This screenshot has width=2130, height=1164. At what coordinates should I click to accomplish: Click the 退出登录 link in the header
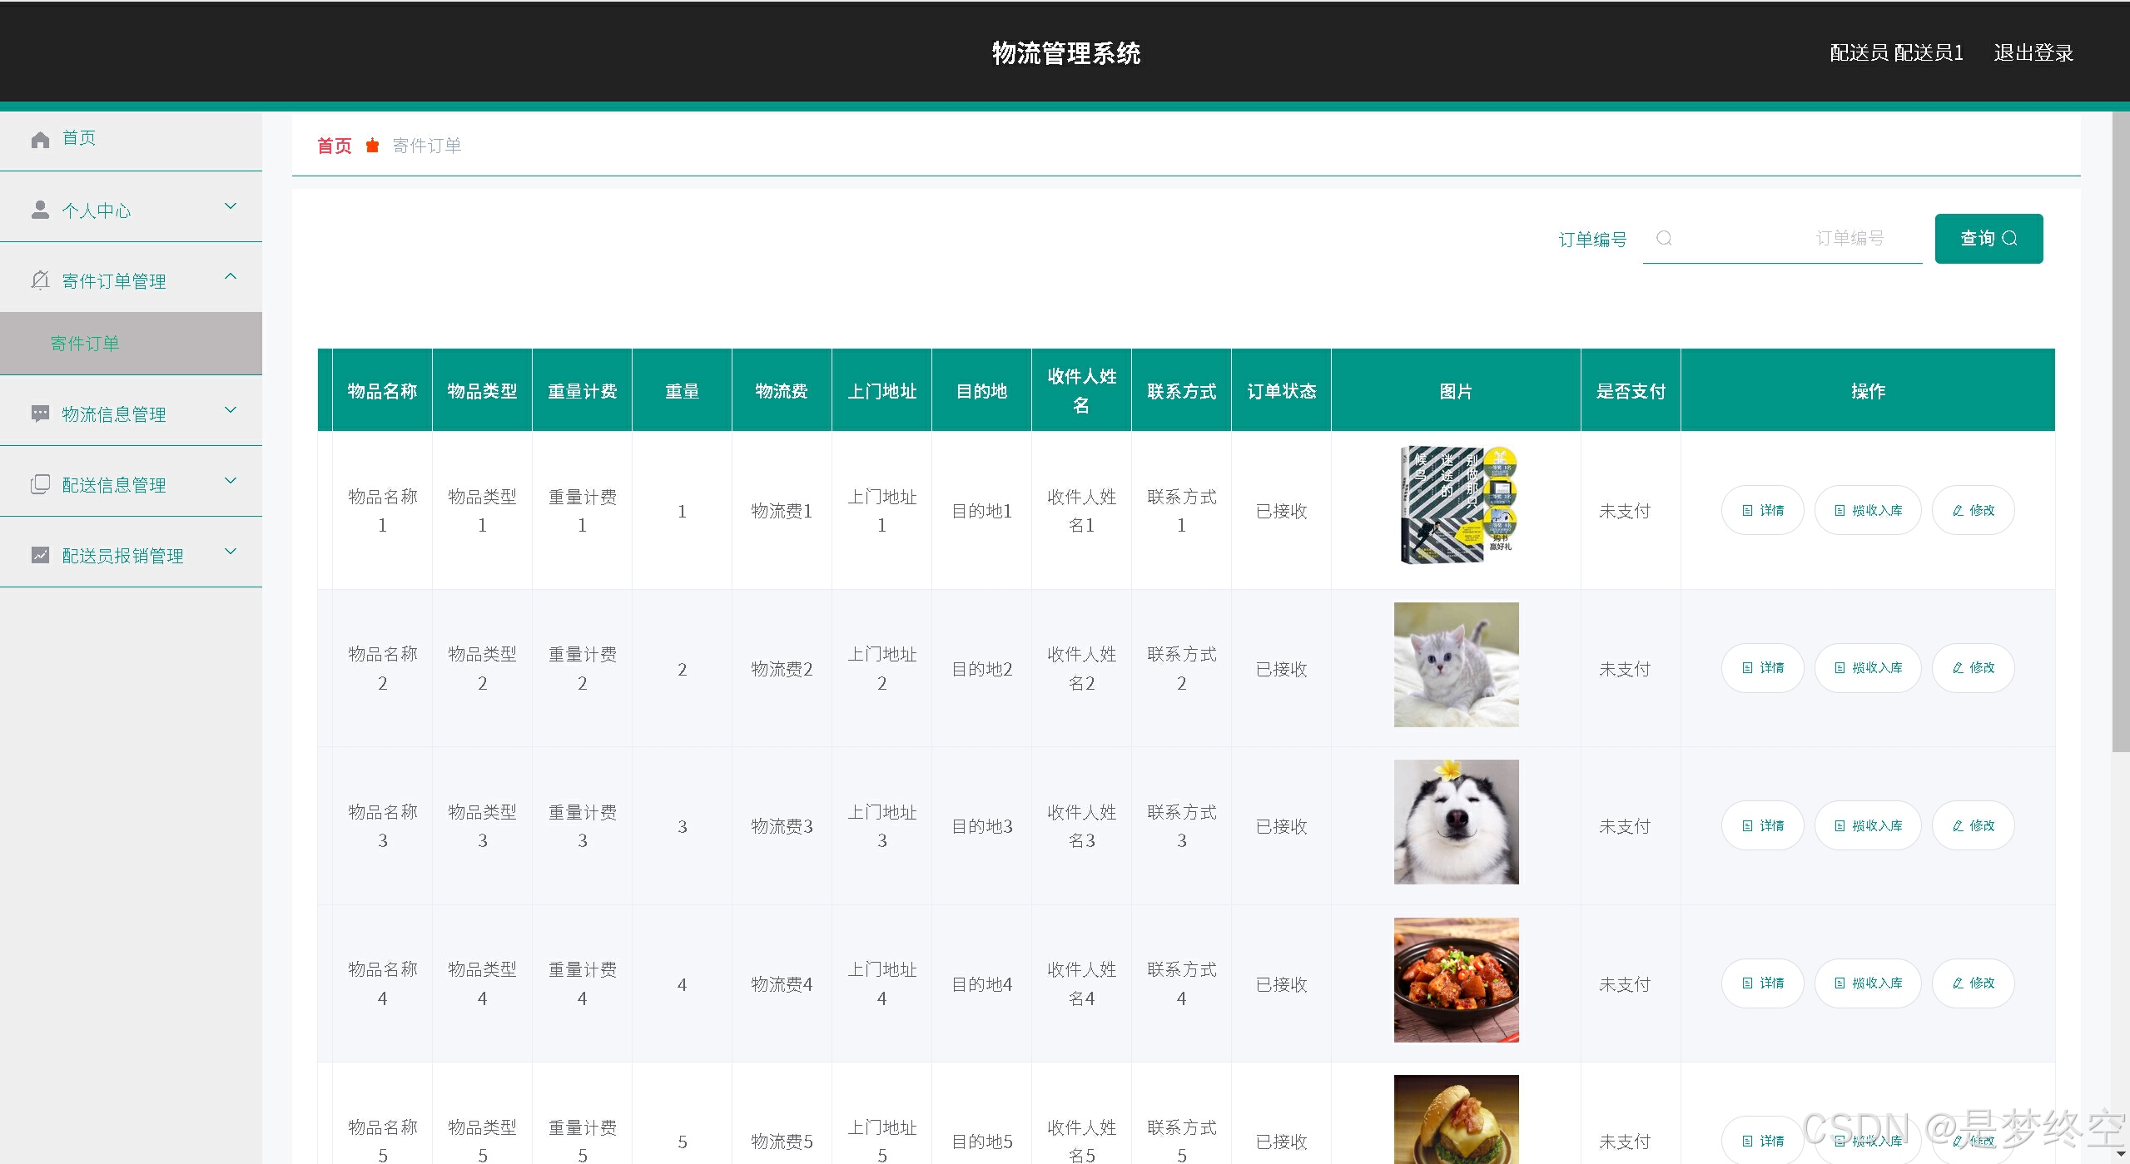[x=2033, y=53]
